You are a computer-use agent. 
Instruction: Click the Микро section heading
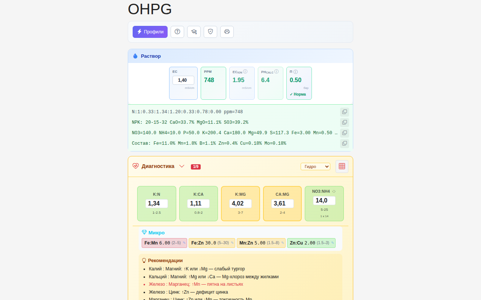pyautogui.click(x=156, y=232)
